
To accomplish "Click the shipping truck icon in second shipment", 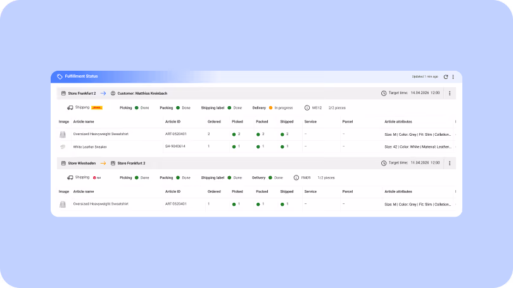I will pos(70,177).
